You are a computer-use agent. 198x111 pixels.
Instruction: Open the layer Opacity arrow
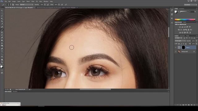point(196,41)
